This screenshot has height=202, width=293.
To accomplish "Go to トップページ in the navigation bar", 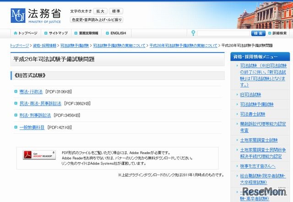I will pyautogui.click(x=26, y=33).
